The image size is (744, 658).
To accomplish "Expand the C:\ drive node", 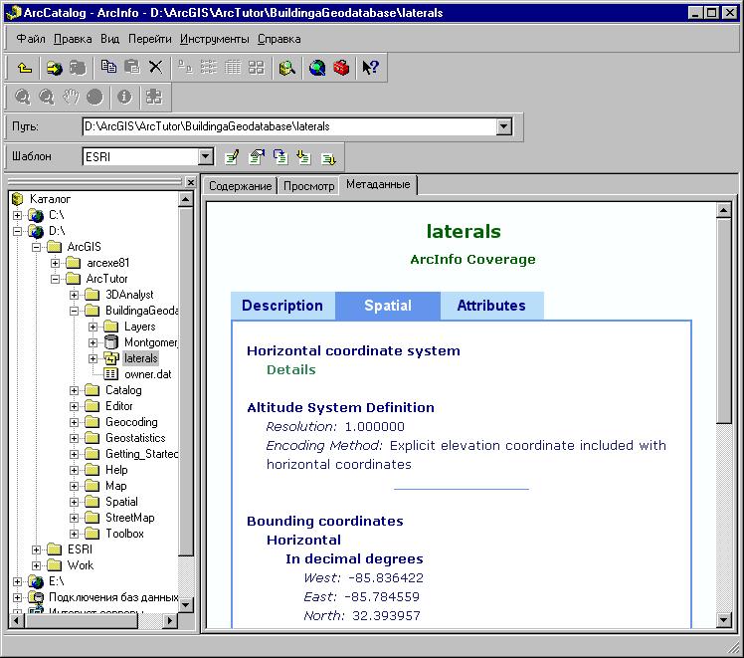I will (x=18, y=215).
